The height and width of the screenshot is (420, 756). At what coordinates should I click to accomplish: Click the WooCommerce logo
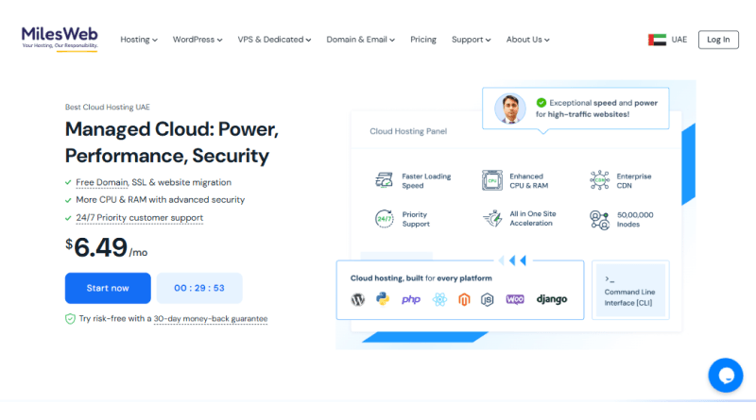pyautogui.click(x=515, y=299)
